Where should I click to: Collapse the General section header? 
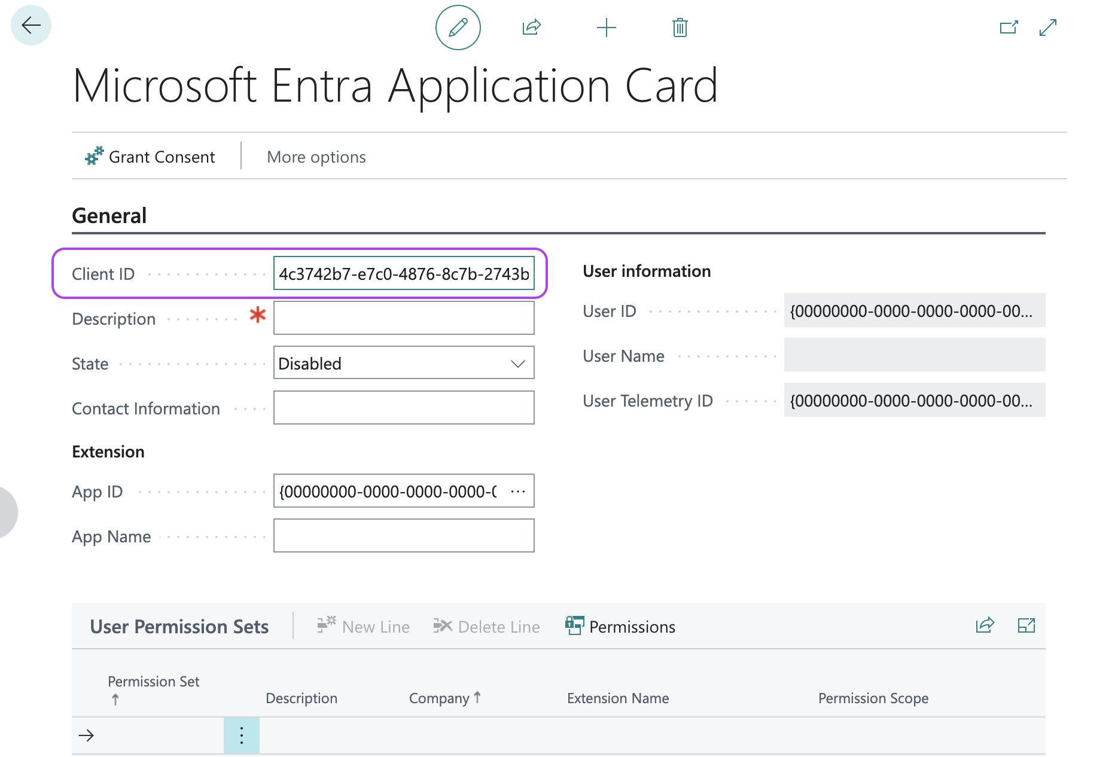(x=109, y=215)
